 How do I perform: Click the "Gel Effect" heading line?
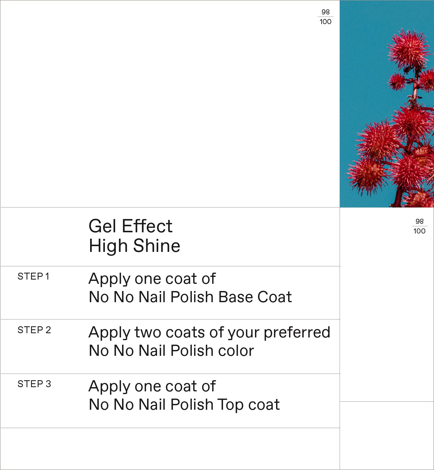(130, 226)
